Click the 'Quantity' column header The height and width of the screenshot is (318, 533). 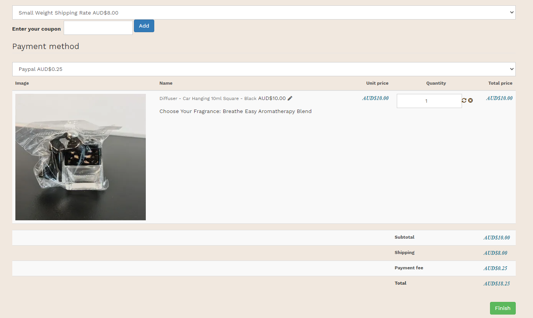click(x=436, y=83)
